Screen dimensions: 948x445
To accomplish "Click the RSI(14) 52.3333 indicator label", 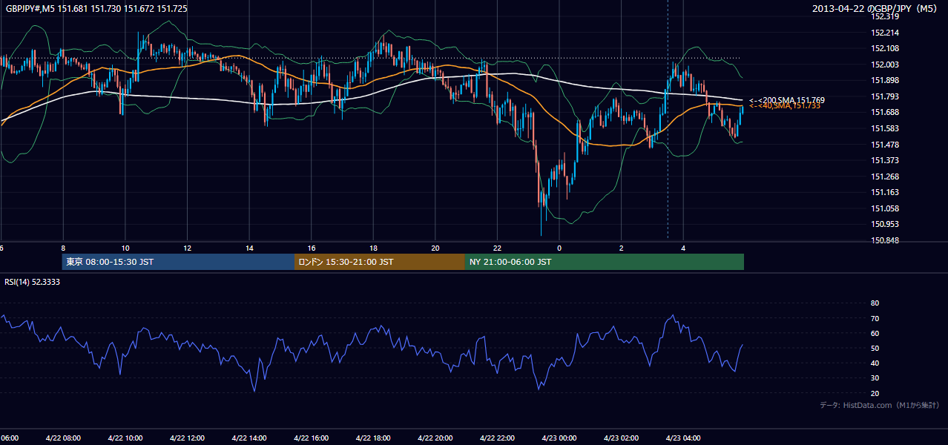I will (33, 282).
